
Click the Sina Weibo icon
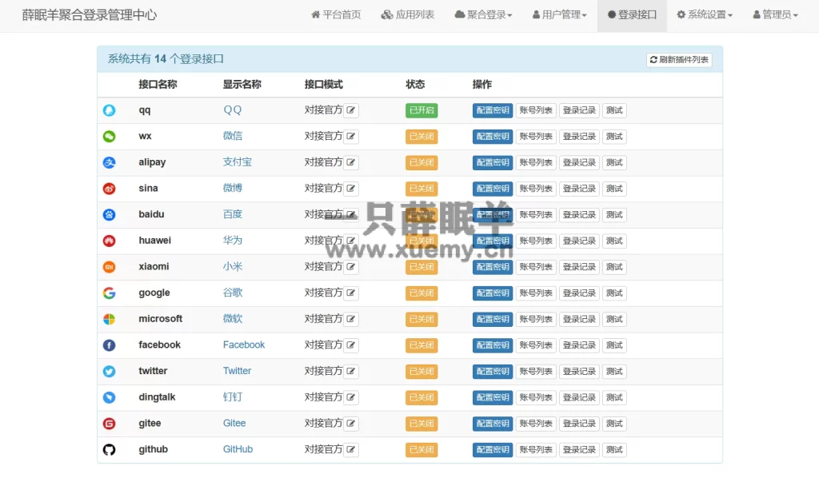[x=109, y=189]
